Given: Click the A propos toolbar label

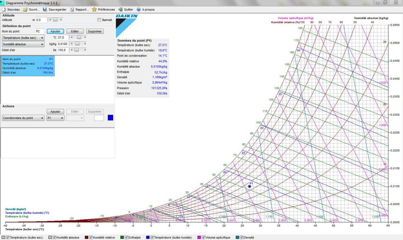Looking at the screenshot, I should point(148,9).
